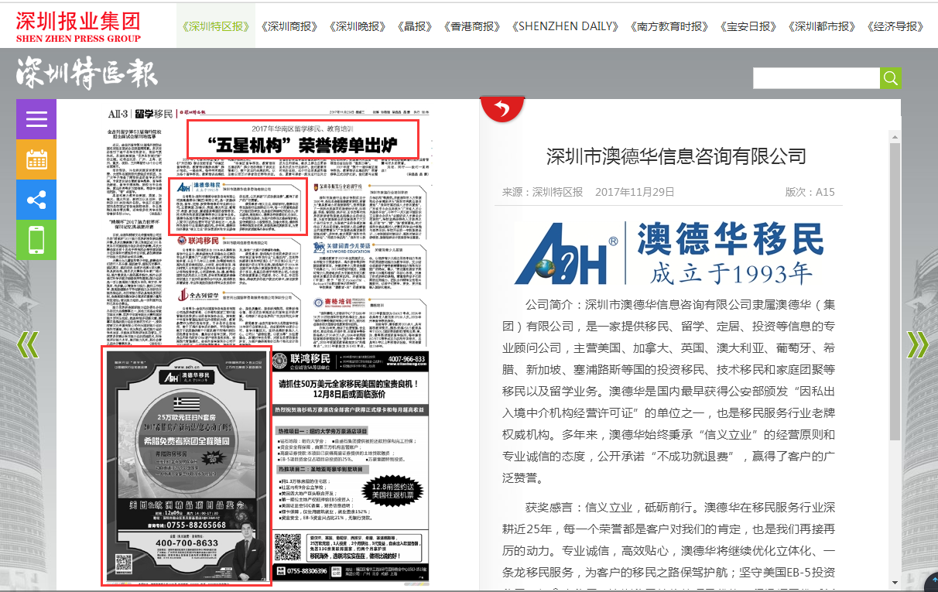Open the purple hamburger menu icon
938x592 pixels.
(x=36, y=119)
